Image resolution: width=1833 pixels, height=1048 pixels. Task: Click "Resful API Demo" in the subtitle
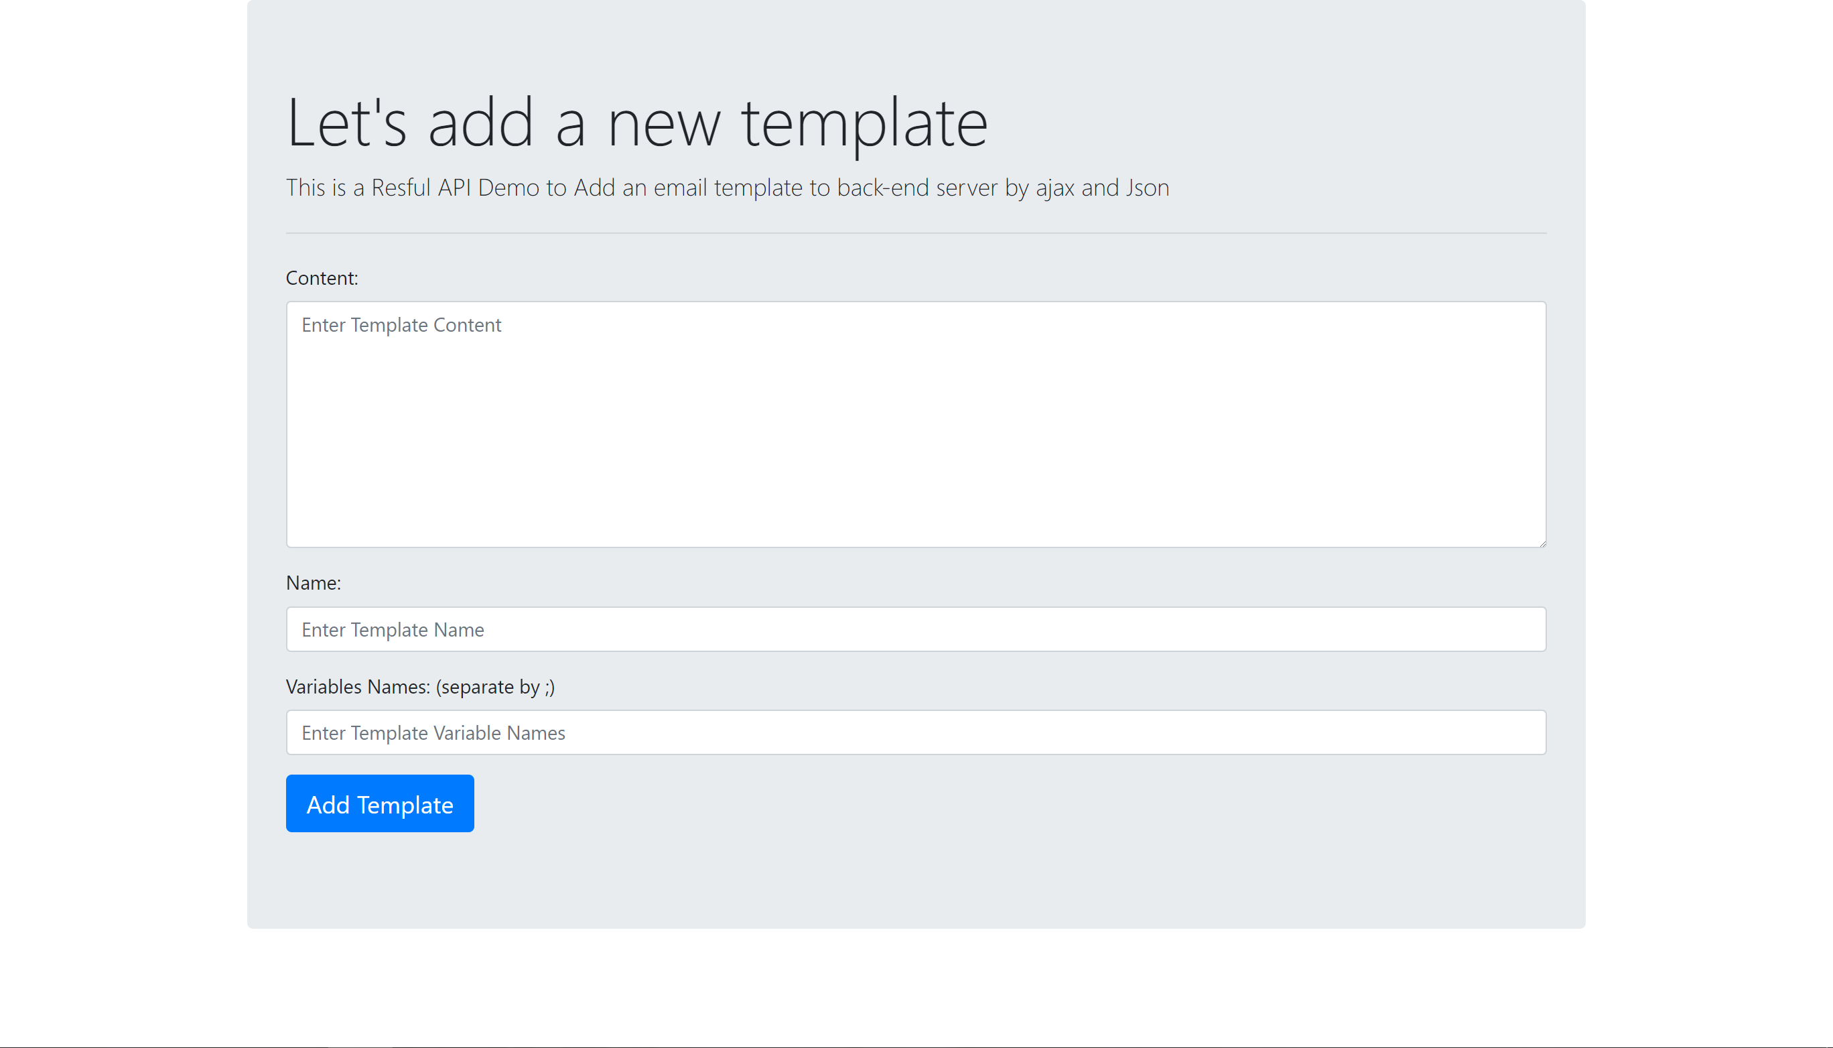coord(455,187)
